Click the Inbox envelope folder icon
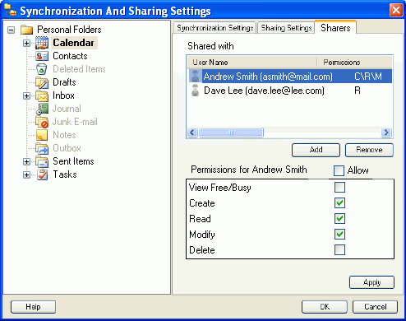This screenshot has width=406, height=321. click(x=42, y=95)
